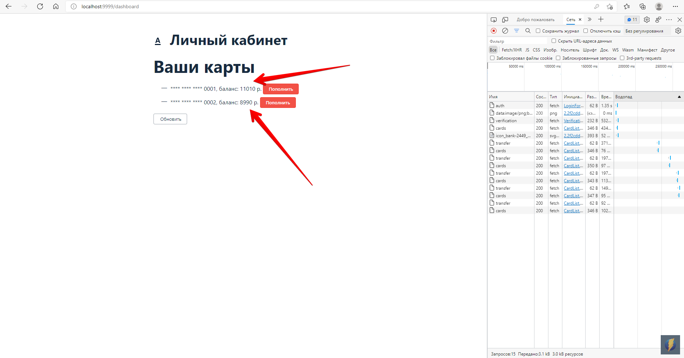Open the network search panel
The image size is (684, 358).
528,31
